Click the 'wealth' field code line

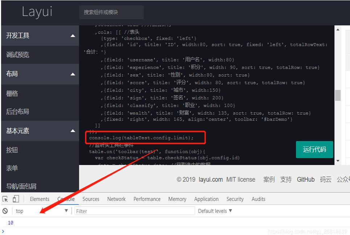point(206,113)
